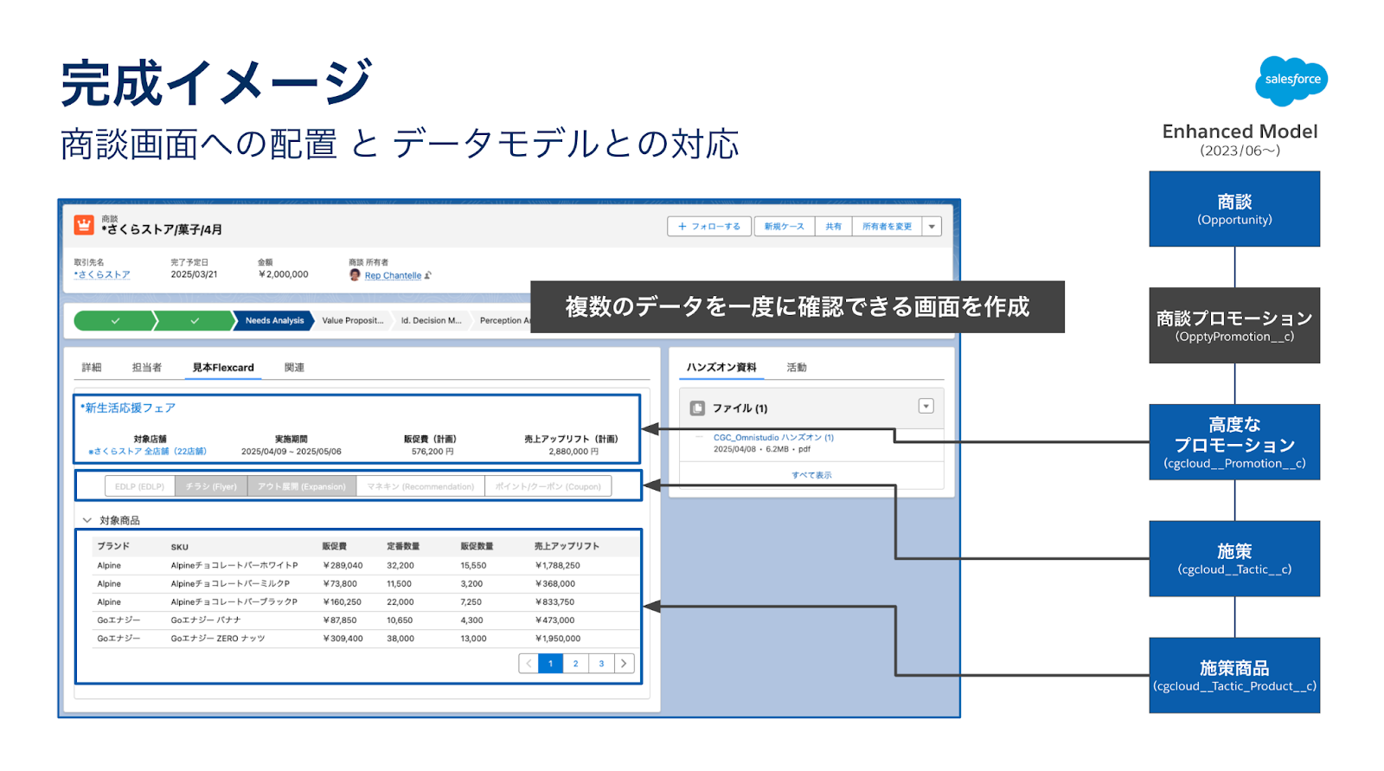Click the 共有 share button

pos(833,227)
